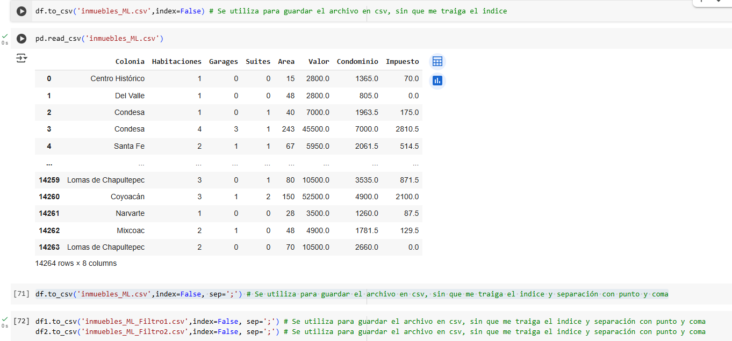This screenshot has width=732, height=341.
Task: Click the Impuesto value 514.5
Action: (x=410, y=146)
